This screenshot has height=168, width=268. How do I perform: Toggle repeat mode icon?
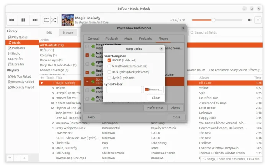point(46,20)
